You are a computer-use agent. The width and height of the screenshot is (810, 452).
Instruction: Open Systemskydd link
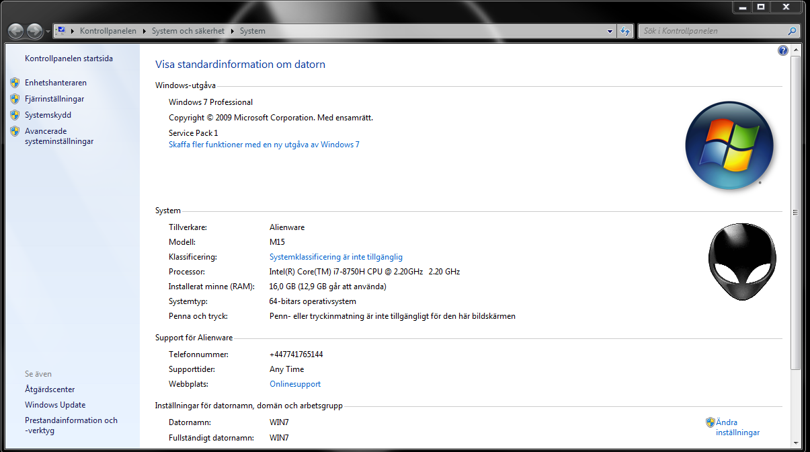click(48, 115)
